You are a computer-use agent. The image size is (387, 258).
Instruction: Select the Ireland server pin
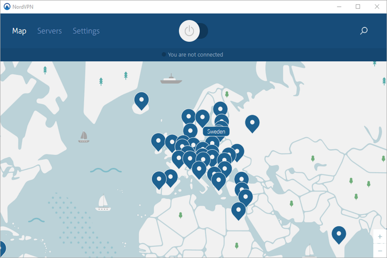(x=158, y=142)
